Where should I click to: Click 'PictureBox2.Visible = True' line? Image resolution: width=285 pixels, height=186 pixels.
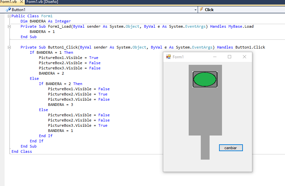pos(78,94)
